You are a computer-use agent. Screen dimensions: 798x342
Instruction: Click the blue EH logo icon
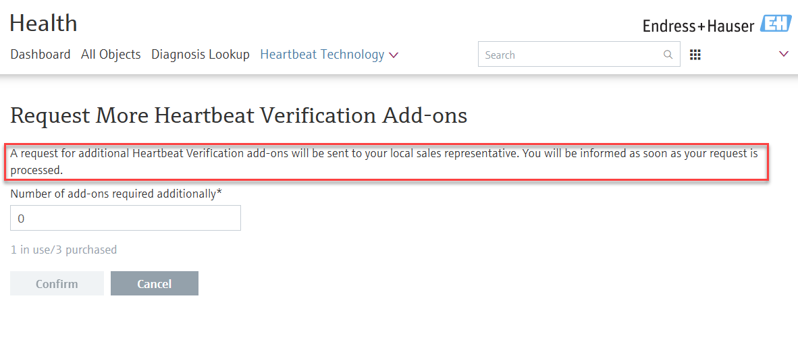775,24
